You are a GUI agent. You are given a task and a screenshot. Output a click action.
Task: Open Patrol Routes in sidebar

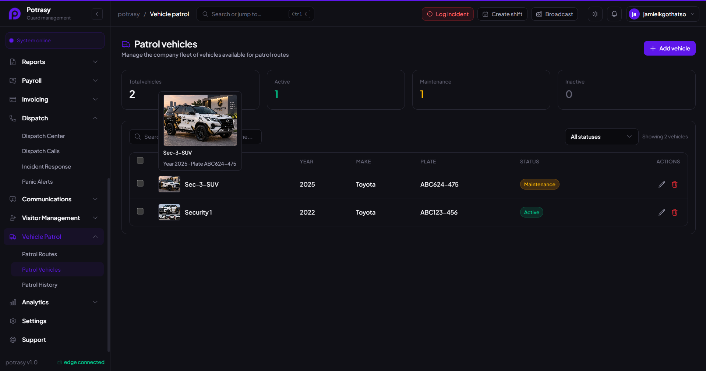(39, 254)
